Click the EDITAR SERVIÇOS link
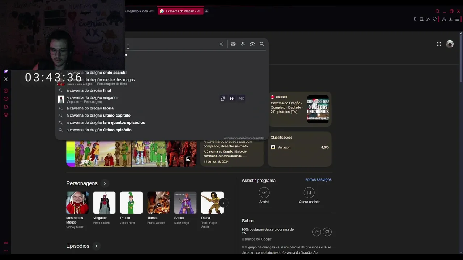 coord(318,180)
